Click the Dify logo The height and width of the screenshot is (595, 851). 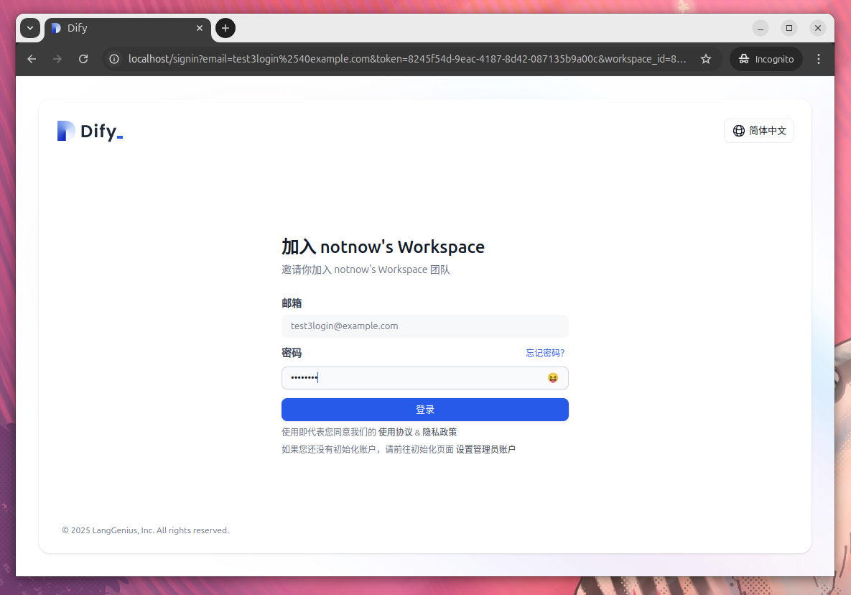(x=90, y=131)
